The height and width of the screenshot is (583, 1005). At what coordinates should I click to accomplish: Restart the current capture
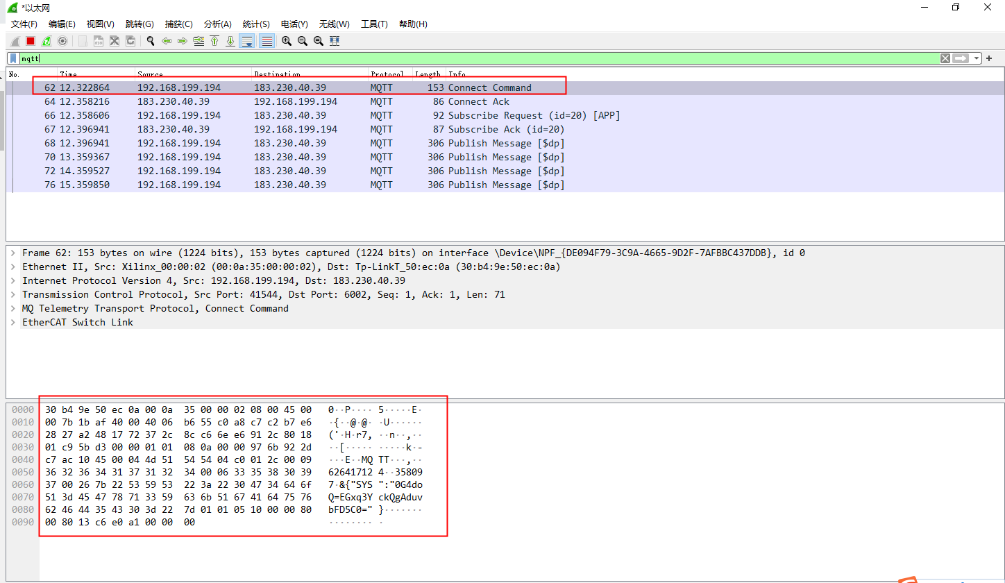pyautogui.click(x=47, y=41)
